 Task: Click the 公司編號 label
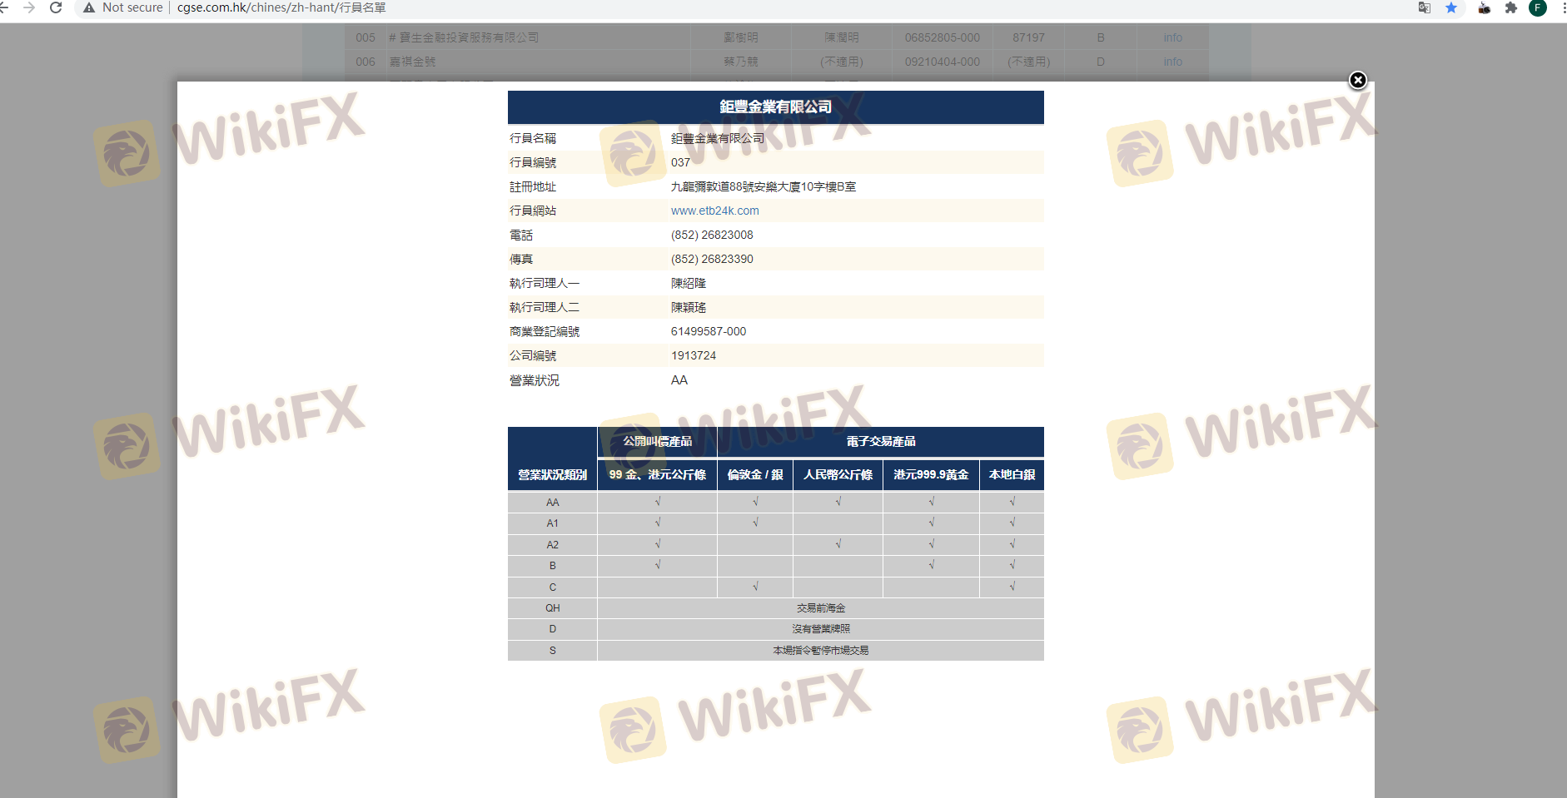533,355
